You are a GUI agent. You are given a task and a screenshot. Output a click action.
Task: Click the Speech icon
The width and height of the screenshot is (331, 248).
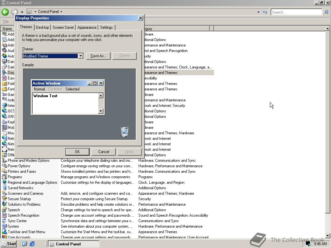(x=4, y=210)
